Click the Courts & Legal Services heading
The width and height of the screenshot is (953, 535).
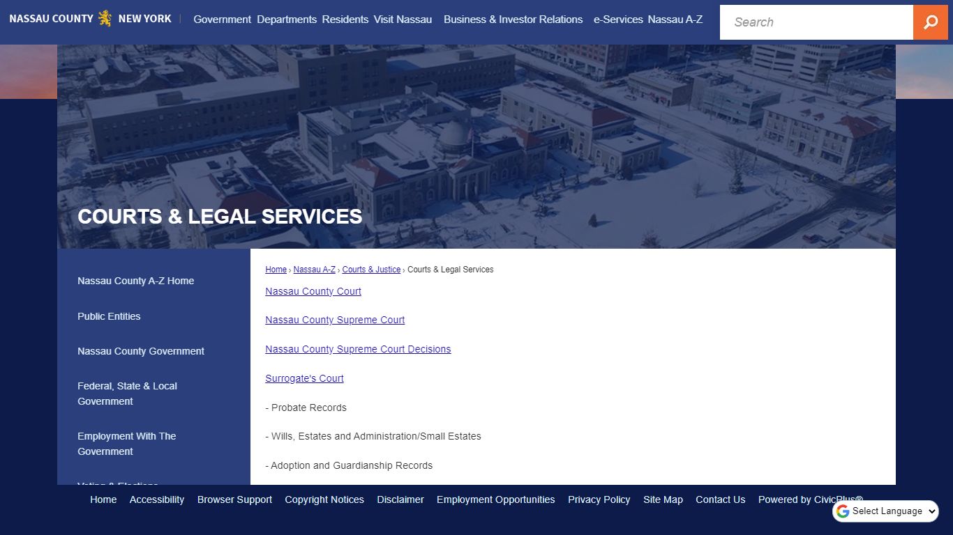point(220,217)
